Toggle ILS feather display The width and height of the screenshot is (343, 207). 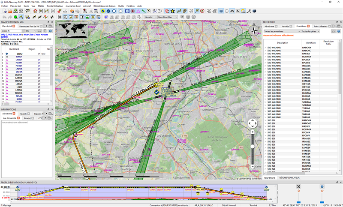click(144, 11)
